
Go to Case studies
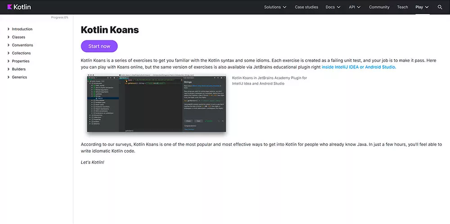tap(306, 7)
